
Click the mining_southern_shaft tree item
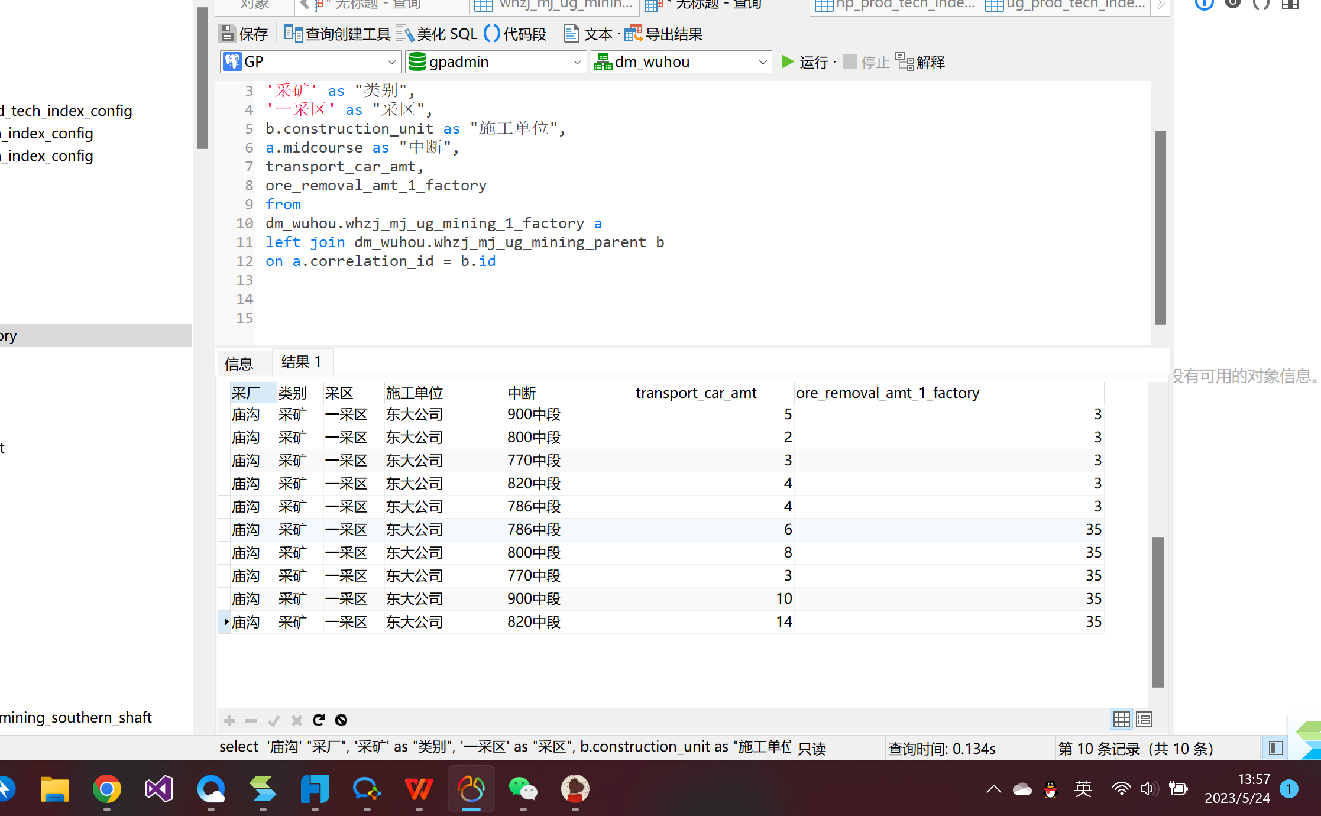[x=76, y=717]
